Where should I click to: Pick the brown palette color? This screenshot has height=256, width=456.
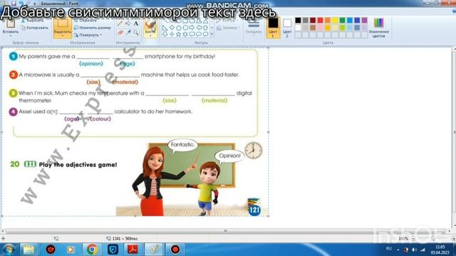click(313, 28)
